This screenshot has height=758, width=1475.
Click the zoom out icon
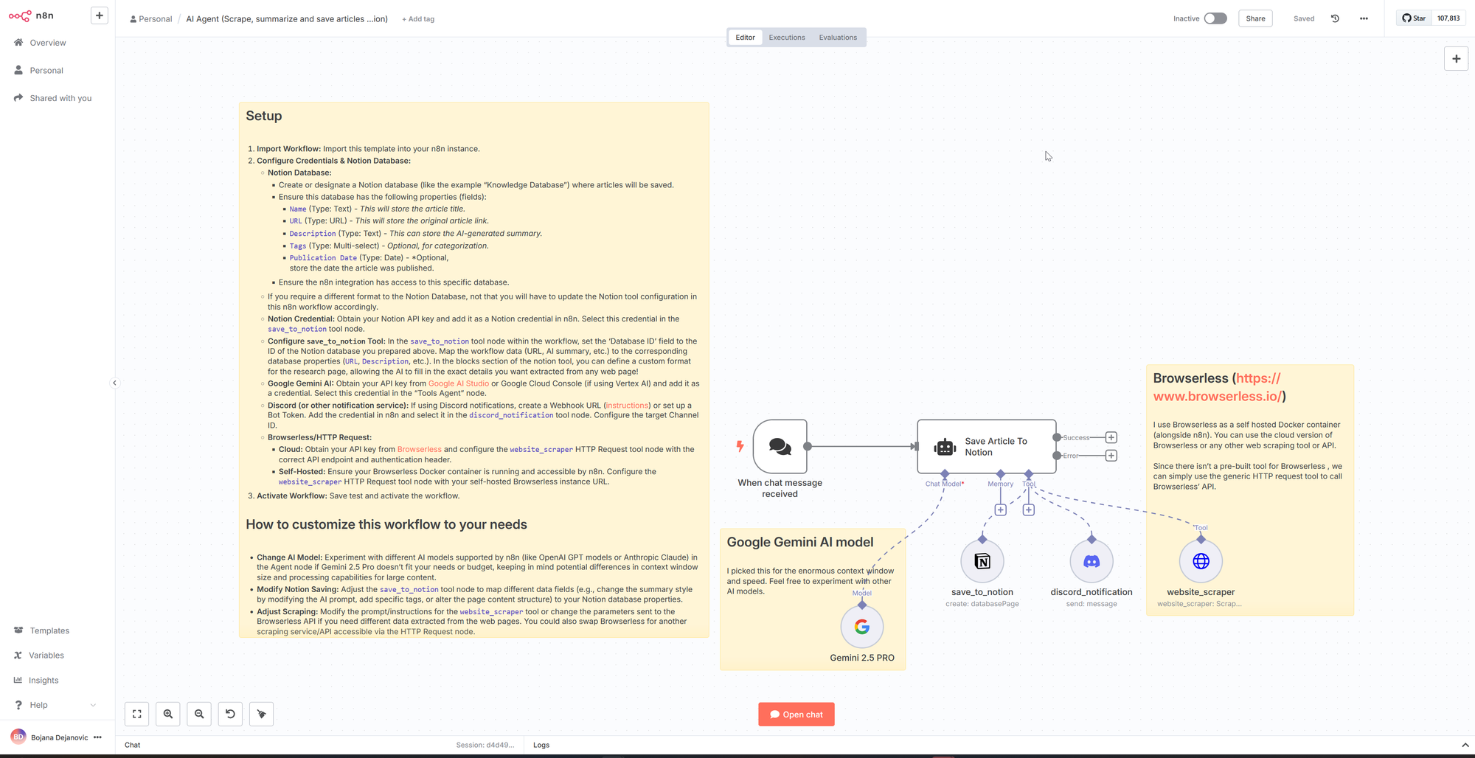tap(199, 714)
